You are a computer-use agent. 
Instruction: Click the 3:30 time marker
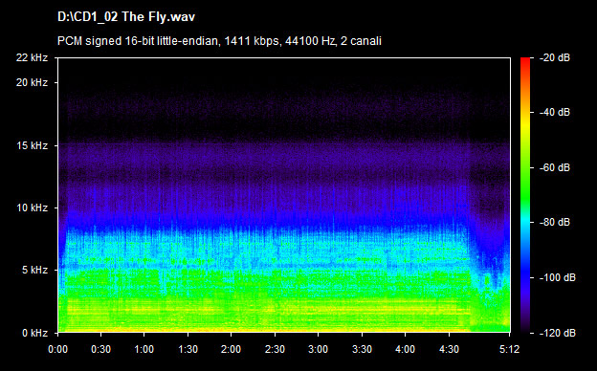(362, 349)
